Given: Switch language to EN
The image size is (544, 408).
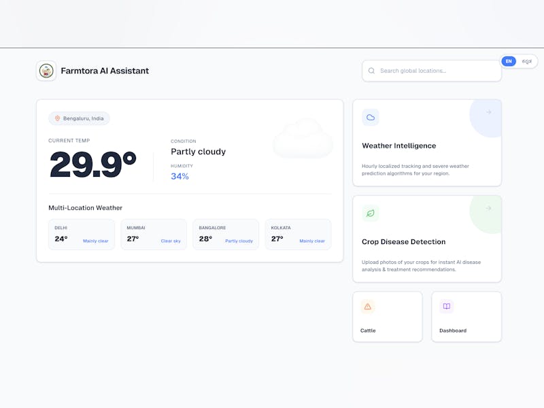Looking at the screenshot, I should click(x=509, y=61).
